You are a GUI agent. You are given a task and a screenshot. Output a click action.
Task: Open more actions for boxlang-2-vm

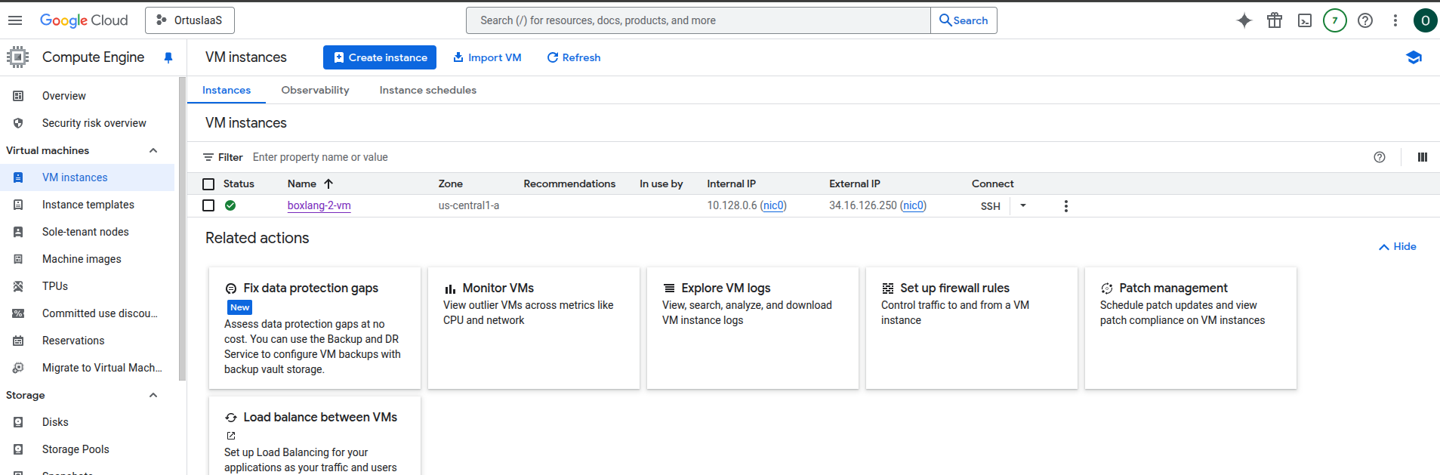pos(1066,206)
